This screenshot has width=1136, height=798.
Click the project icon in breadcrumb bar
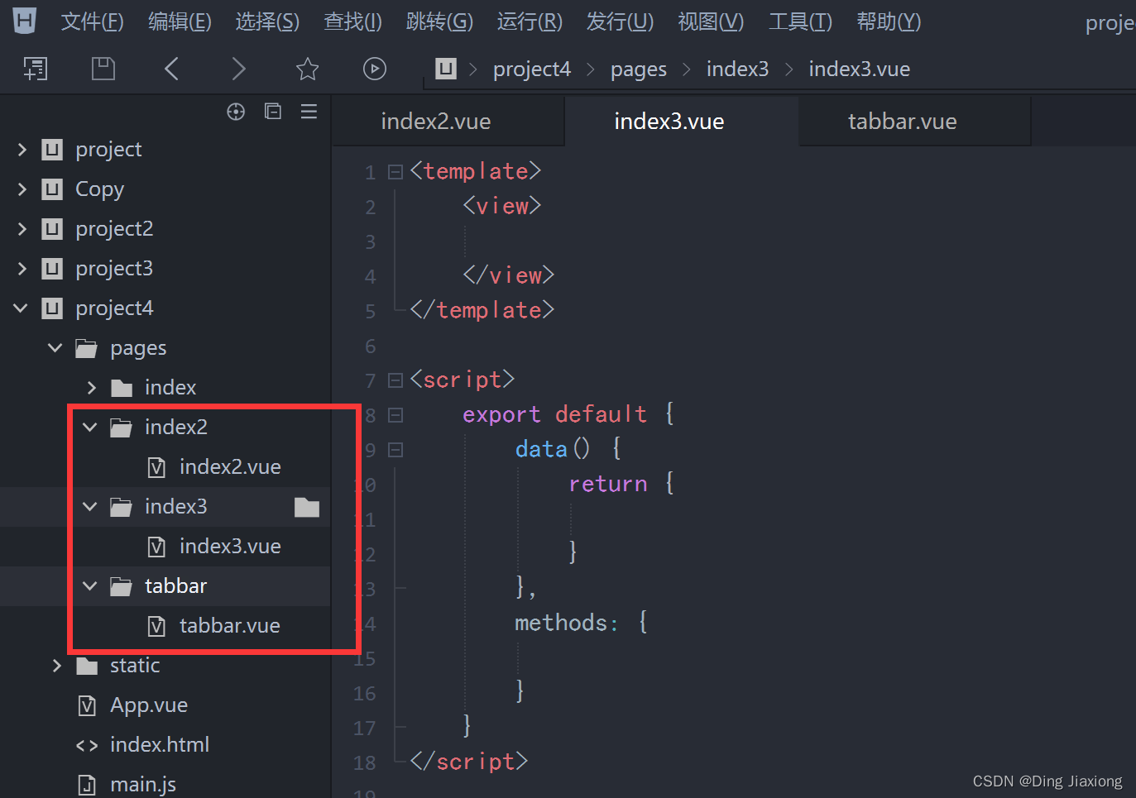[x=446, y=69]
